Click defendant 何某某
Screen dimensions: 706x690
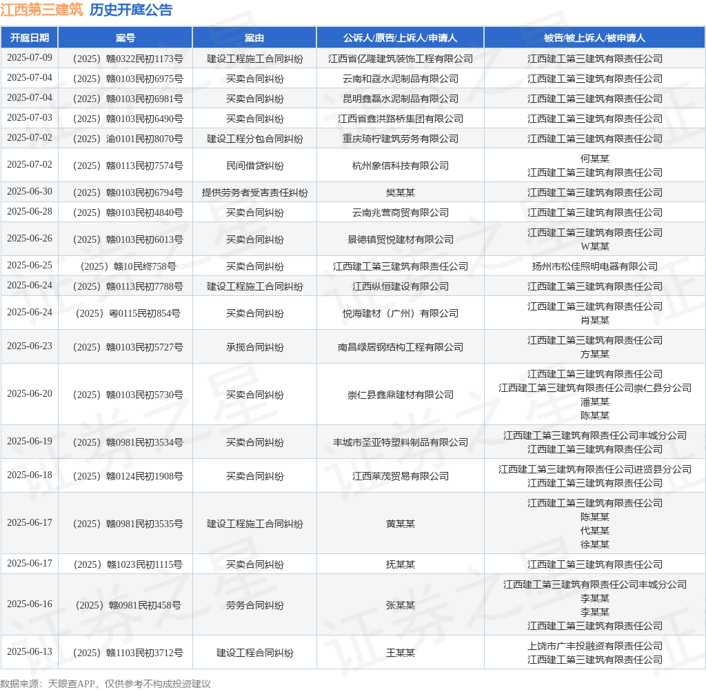(x=595, y=159)
